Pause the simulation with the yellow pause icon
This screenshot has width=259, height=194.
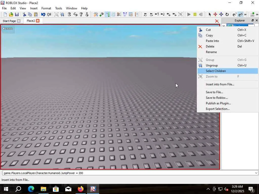click(195, 15)
